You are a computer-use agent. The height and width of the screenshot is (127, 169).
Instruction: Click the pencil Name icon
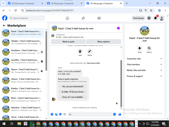[x=90, y=51]
